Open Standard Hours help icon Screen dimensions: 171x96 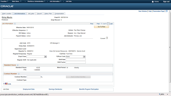tap(18, 65)
